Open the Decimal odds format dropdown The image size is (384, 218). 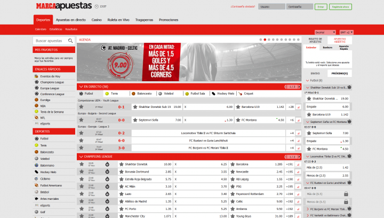pyautogui.click(x=325, y=32)
